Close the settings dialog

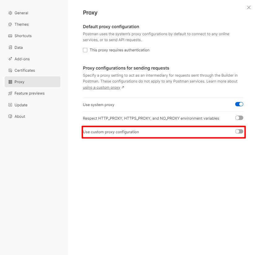pyautogui.click(x=249, y=7)
